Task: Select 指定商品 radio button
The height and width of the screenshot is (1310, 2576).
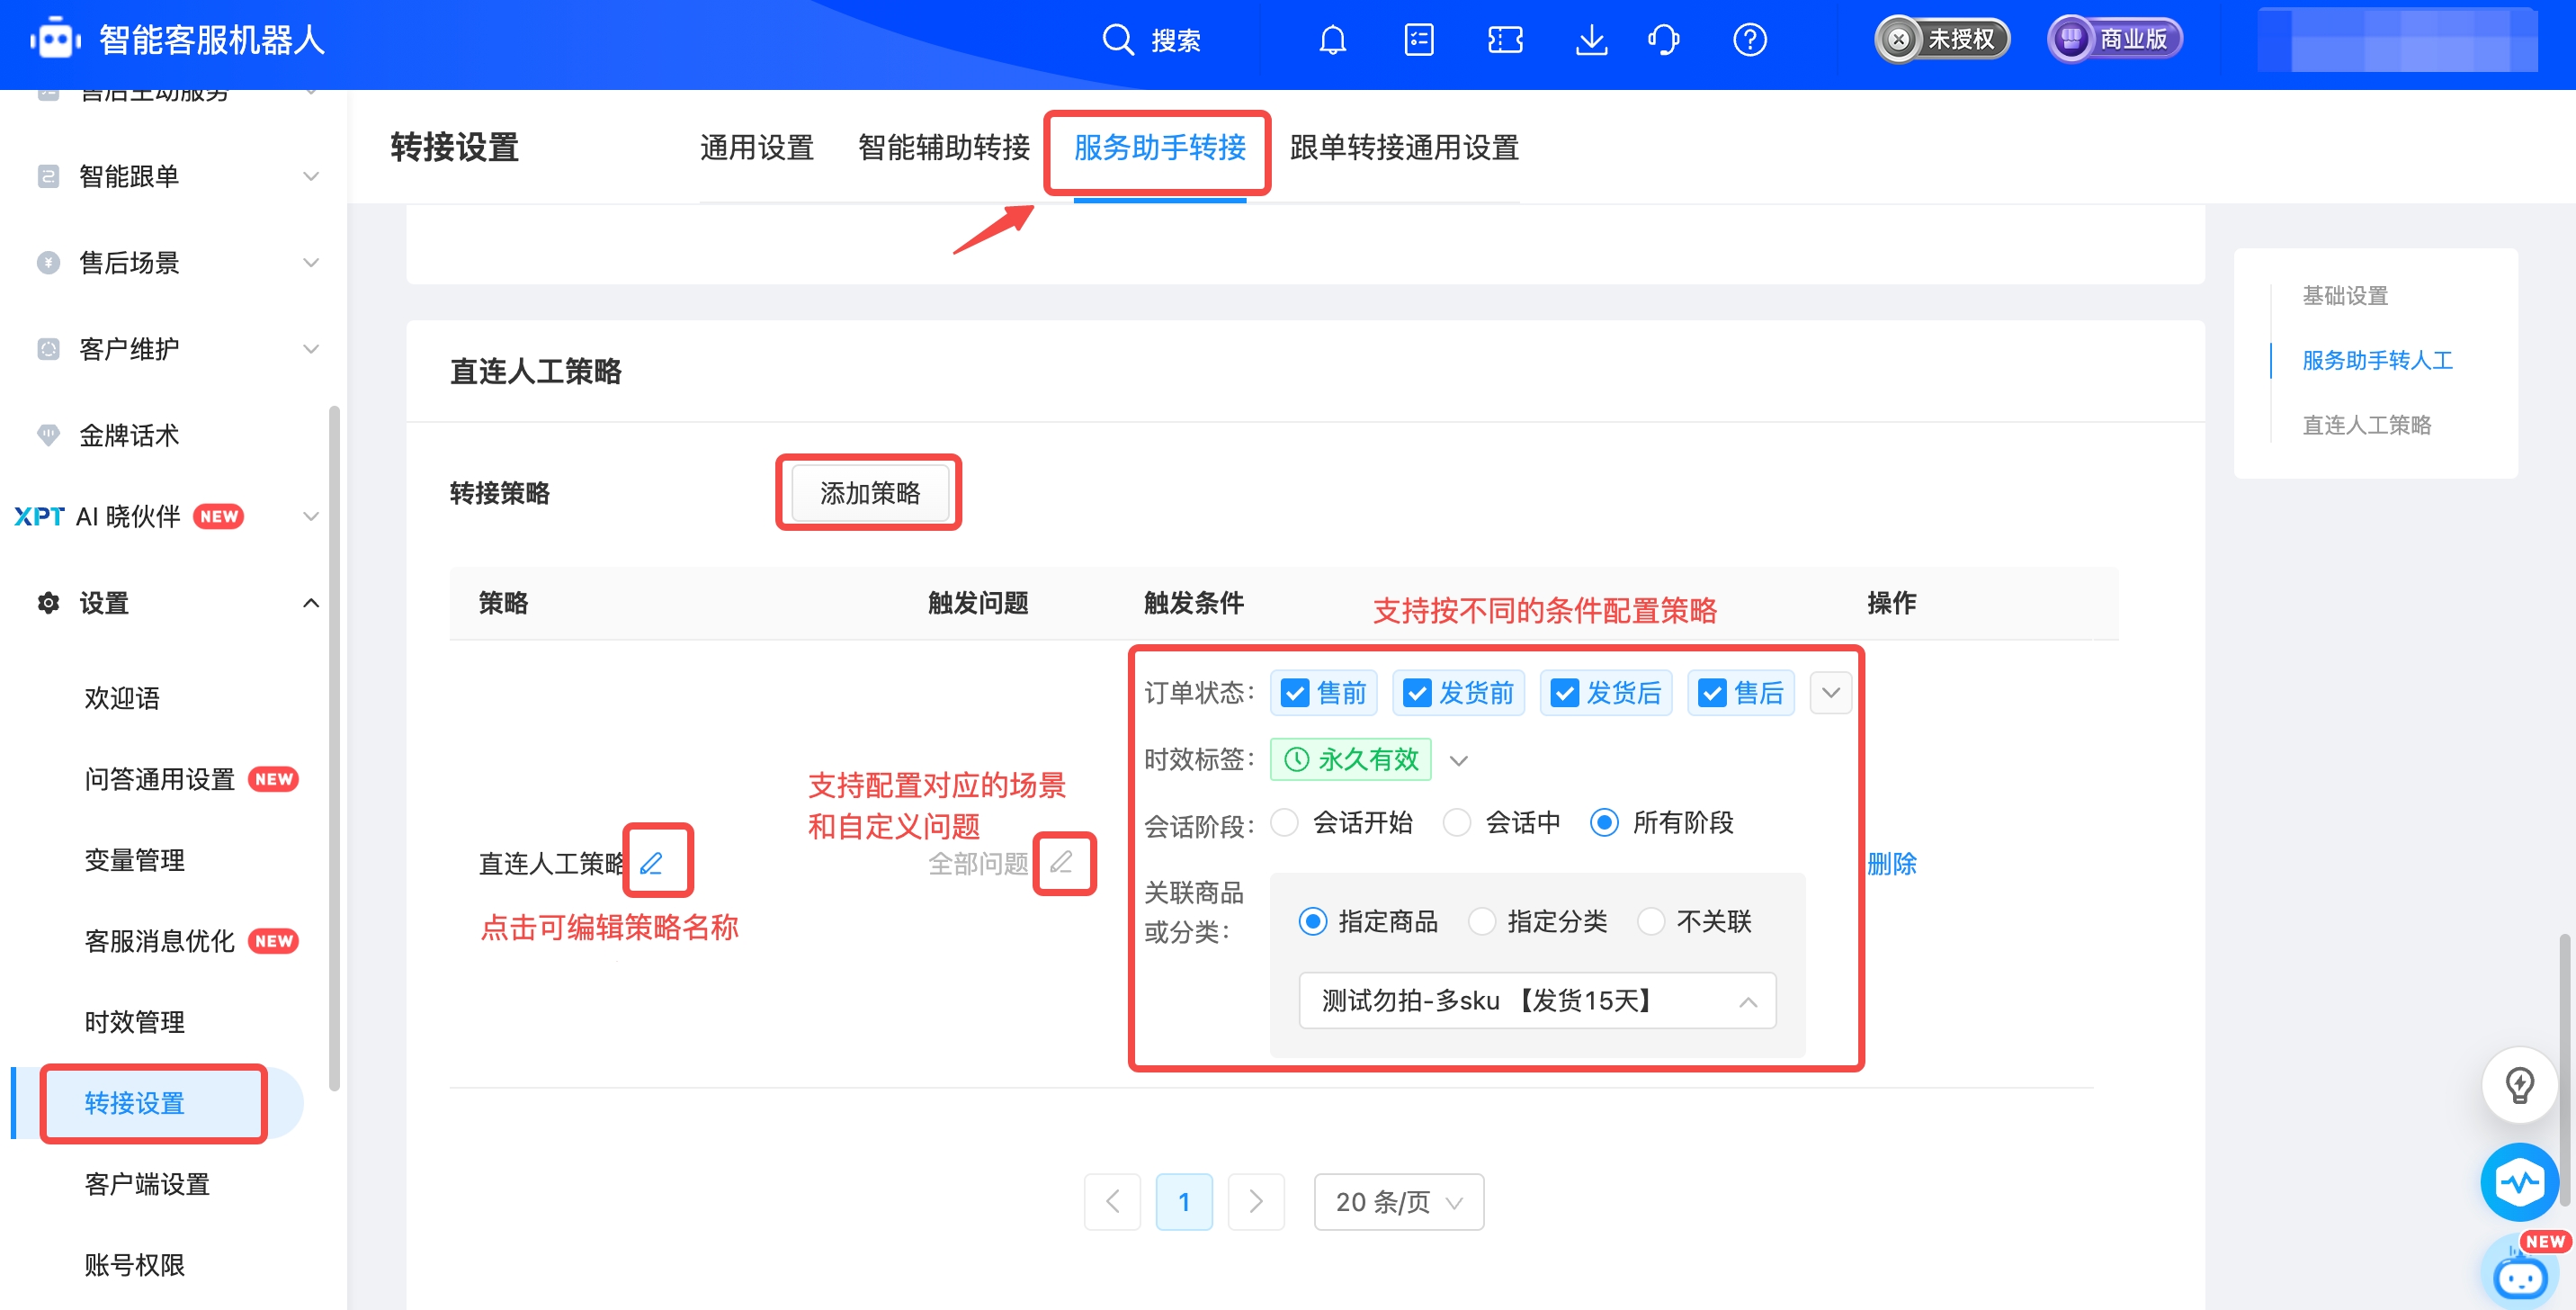Action: [1313, 921]
